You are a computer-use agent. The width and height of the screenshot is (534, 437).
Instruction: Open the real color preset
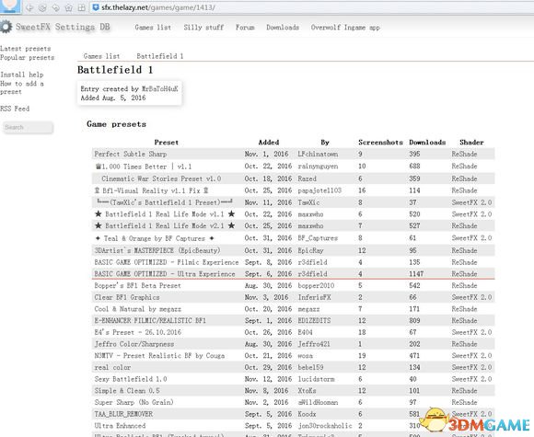click(112, 367)
